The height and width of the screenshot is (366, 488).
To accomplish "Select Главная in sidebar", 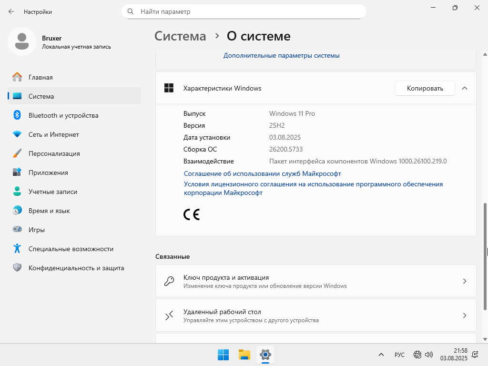I will point(74,77).
